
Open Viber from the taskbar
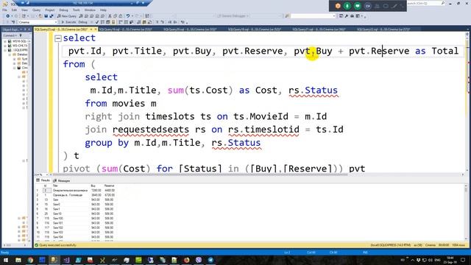click(199, 260)
